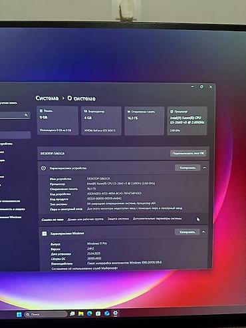
Task: Copy device specs with Копировать button
Action: pyautogui.click(x=187, y=168)
